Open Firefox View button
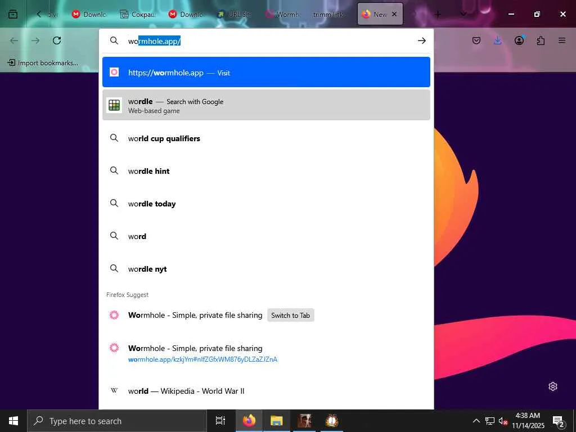576x432 pixels. (x=13, y=14)
